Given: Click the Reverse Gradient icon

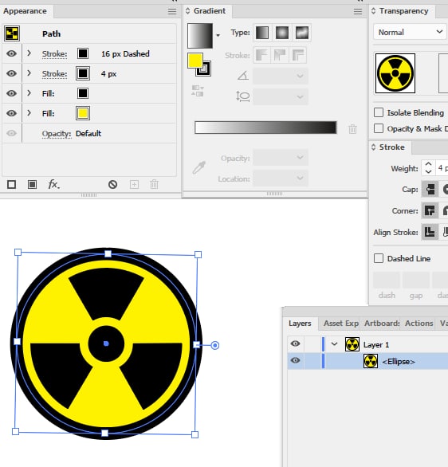Looking at the screenshot, I should [x=198, y=91].
